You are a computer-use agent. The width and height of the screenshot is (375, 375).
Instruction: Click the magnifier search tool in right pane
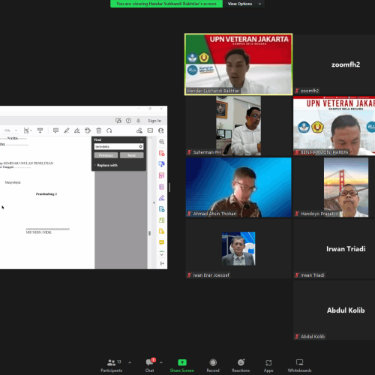pos(162,142)
